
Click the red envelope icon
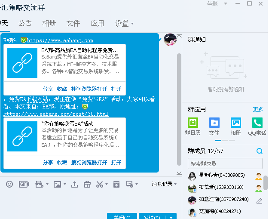pyautogui.click(x=116, y=184)
